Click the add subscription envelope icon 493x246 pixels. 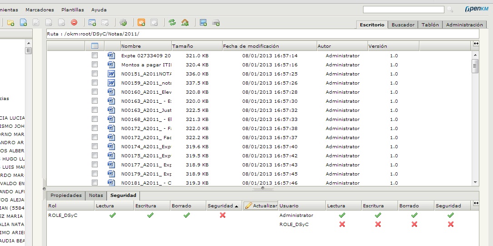(141, 22)
